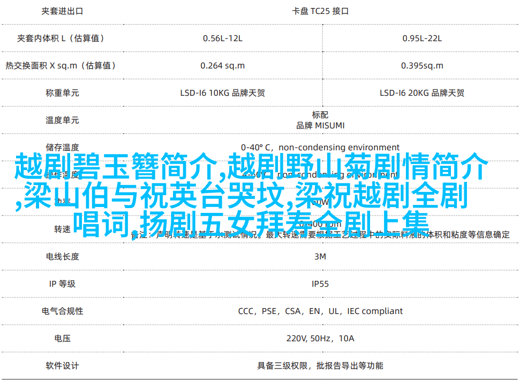Viewport: 520px width, 383px height.
Task: Select the 软件设计 row label
Action: point(62,366)
